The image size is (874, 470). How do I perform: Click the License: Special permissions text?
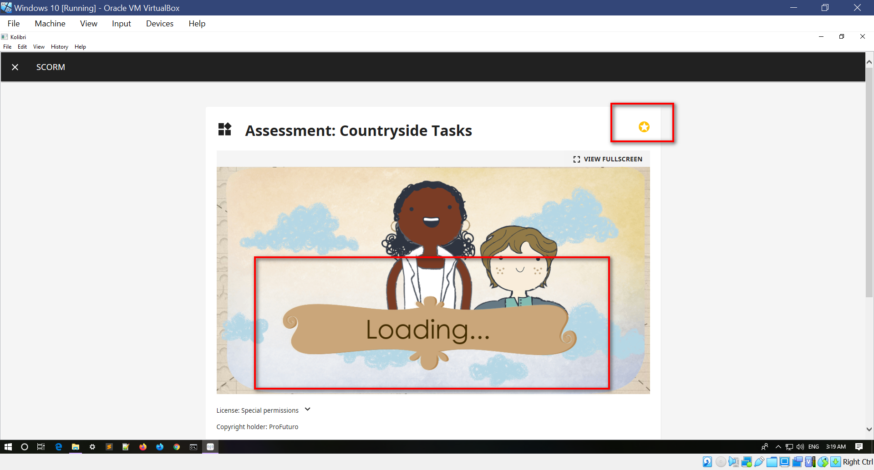click(257, 410)
